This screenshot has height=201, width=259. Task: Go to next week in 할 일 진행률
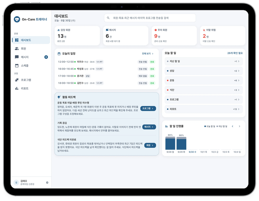pyautogui.click(x=239, y=126)
